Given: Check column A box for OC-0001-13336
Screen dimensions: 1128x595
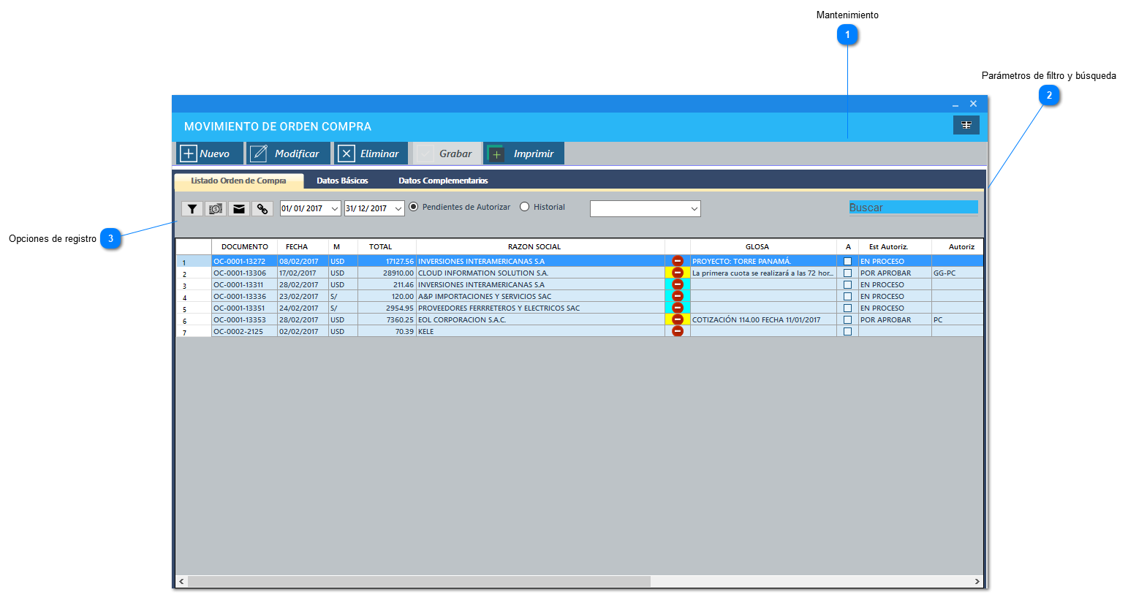Looking at the screenshot, I should coord(848,296).
